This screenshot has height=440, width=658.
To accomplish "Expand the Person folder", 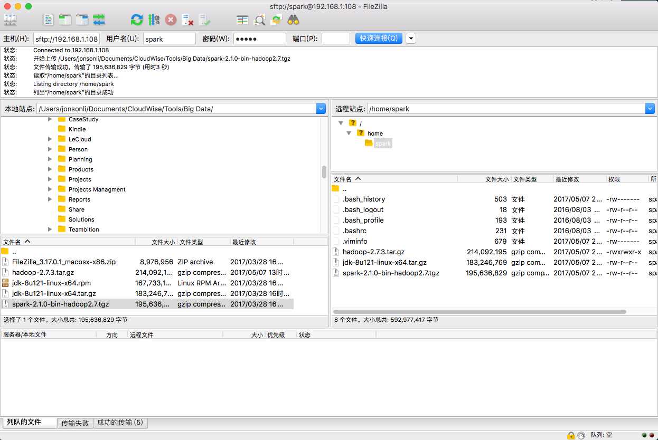I will tap(50, 149).
